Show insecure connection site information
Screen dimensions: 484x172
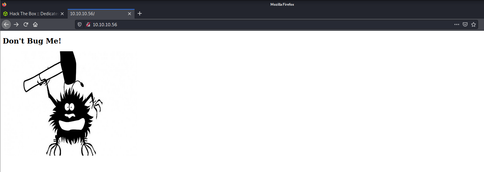pyautogui.click(x=88, y=24)
